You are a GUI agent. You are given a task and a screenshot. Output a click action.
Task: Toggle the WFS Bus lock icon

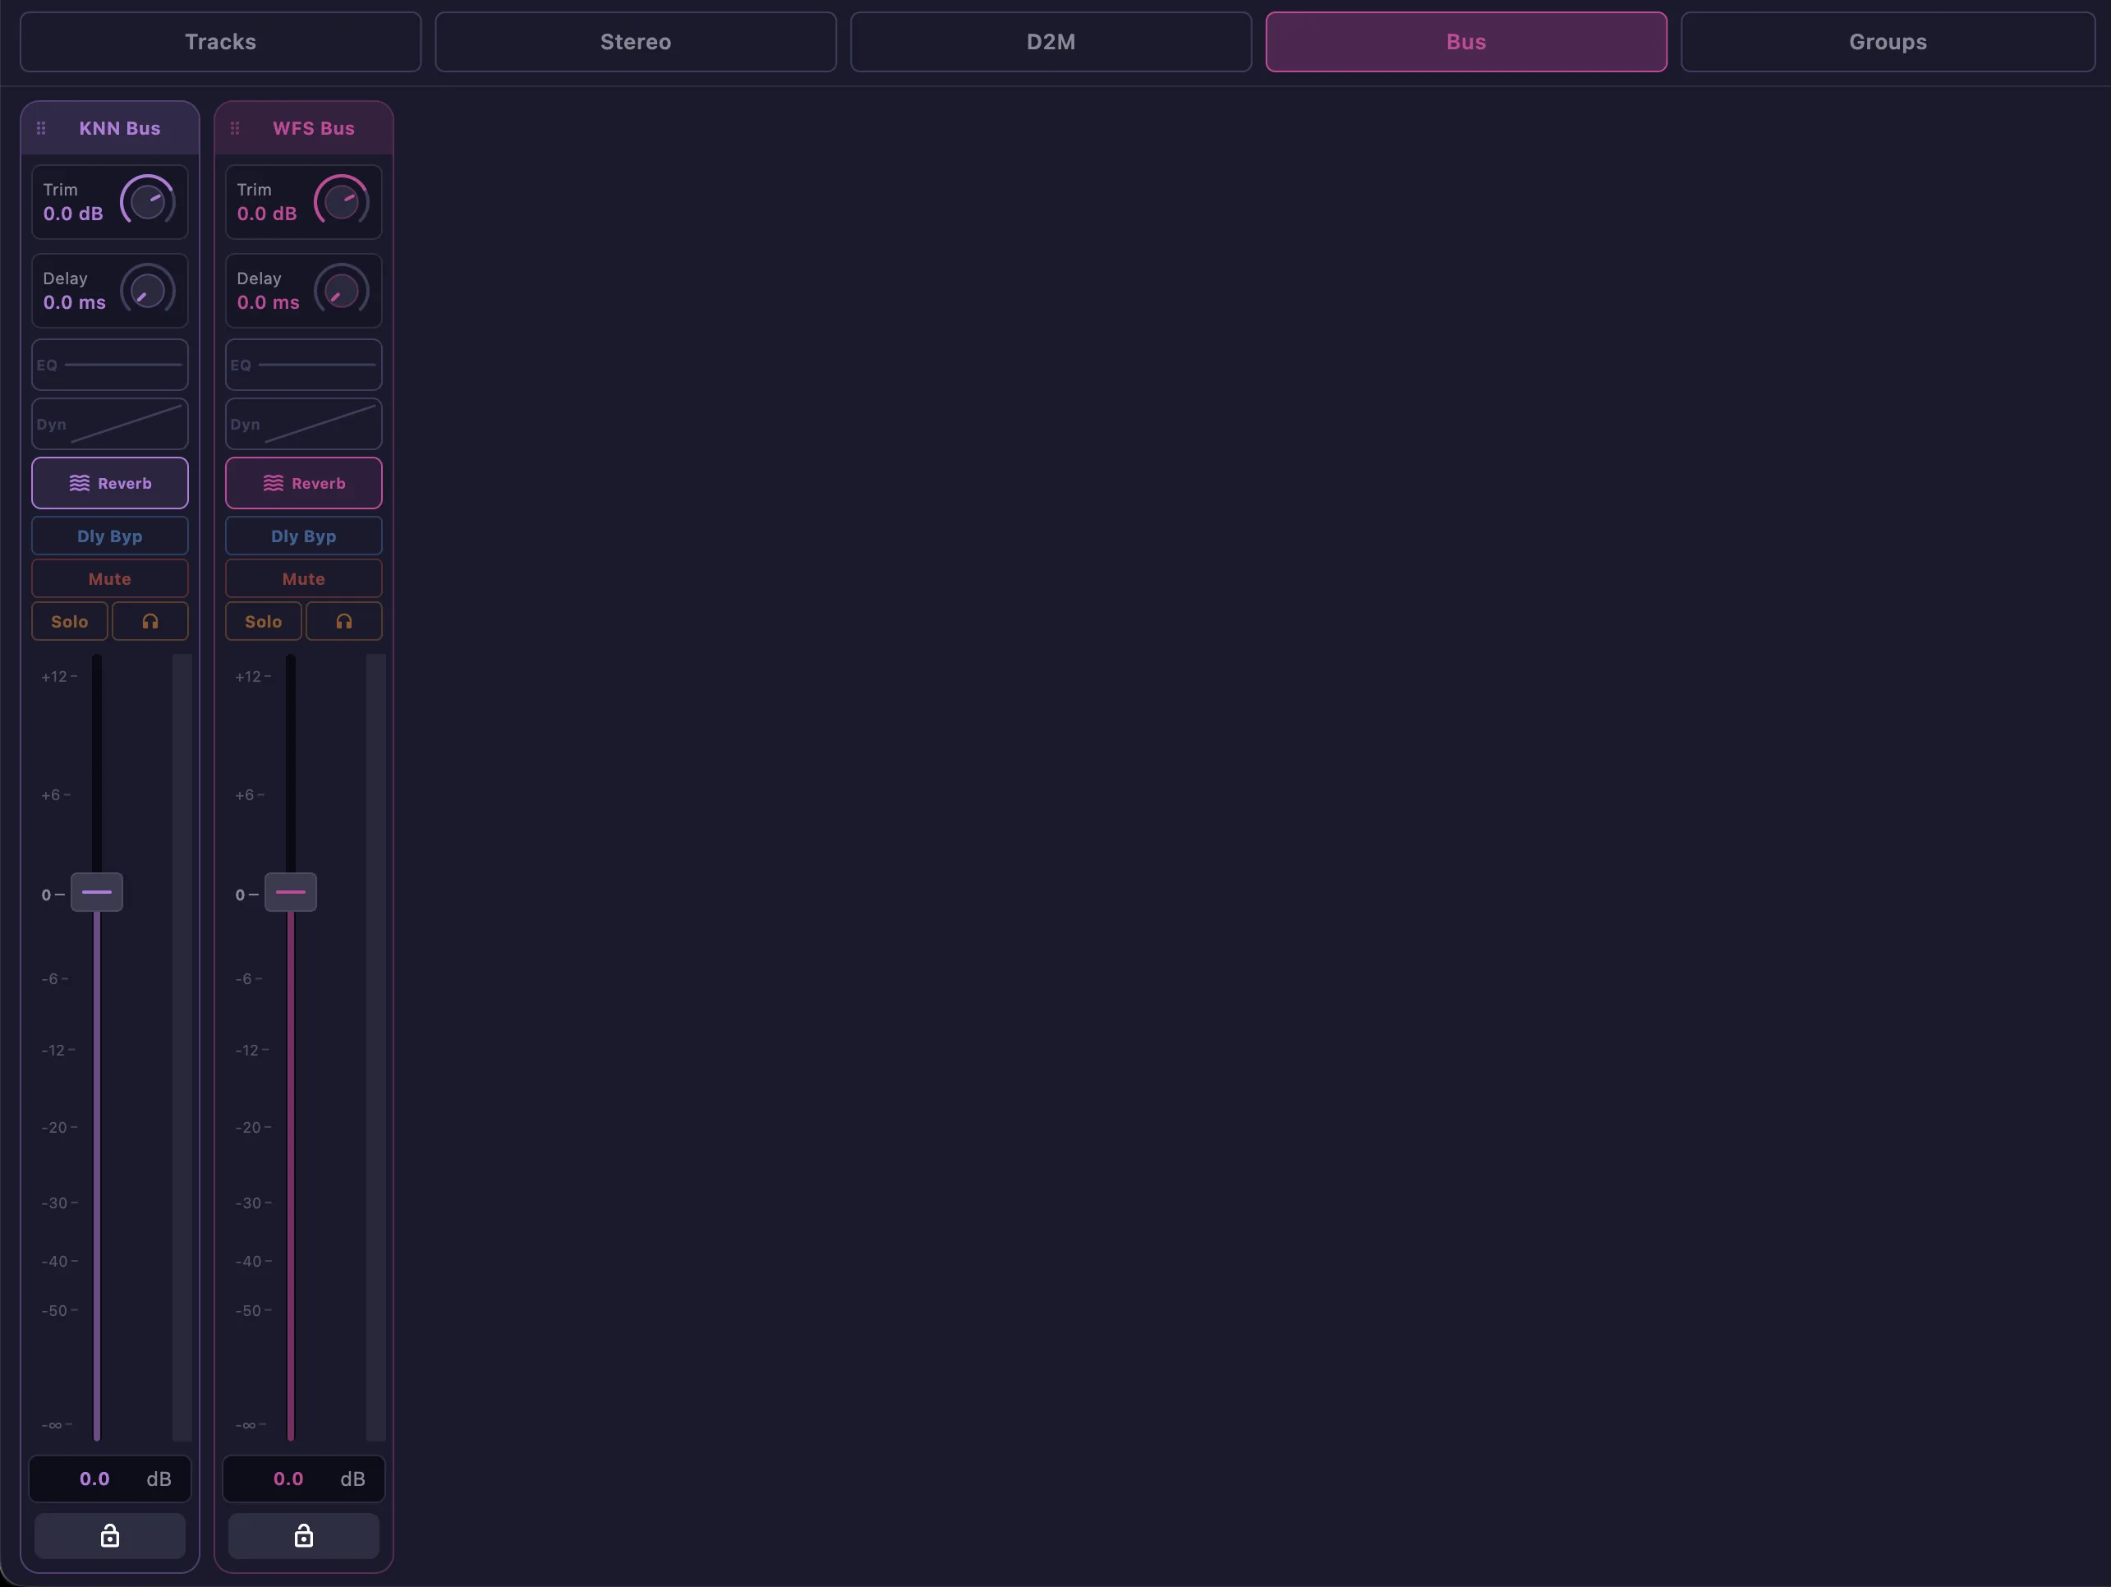(303, 1535)
